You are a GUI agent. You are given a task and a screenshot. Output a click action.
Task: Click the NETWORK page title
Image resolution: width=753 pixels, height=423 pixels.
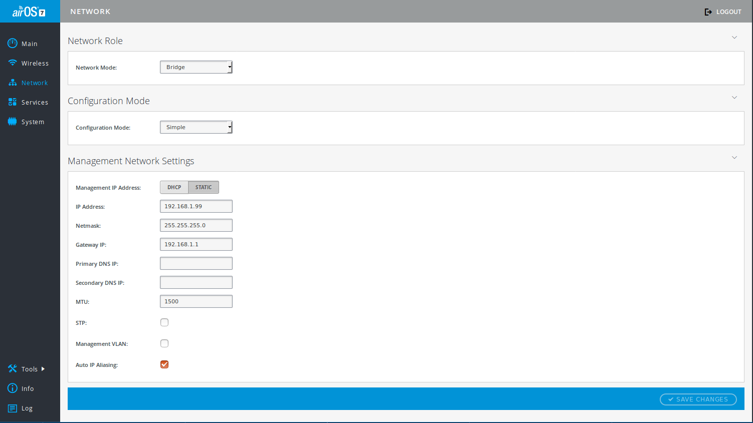90,12
